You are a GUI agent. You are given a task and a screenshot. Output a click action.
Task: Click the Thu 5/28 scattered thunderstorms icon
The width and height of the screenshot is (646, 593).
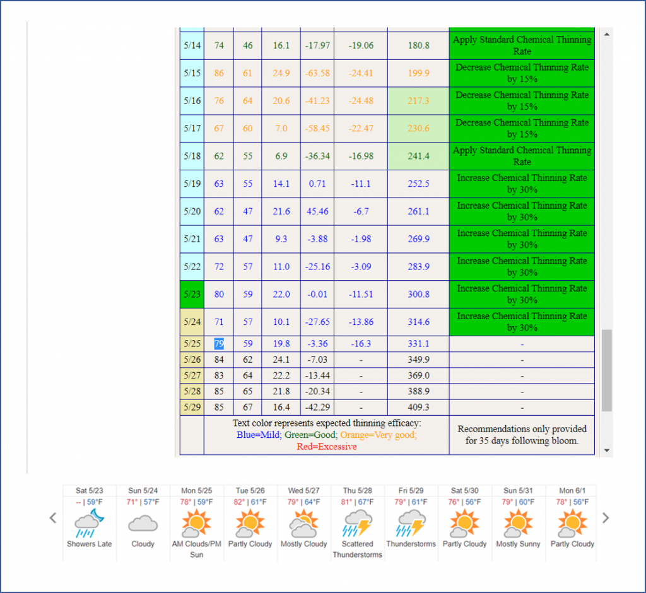(357, 523)
